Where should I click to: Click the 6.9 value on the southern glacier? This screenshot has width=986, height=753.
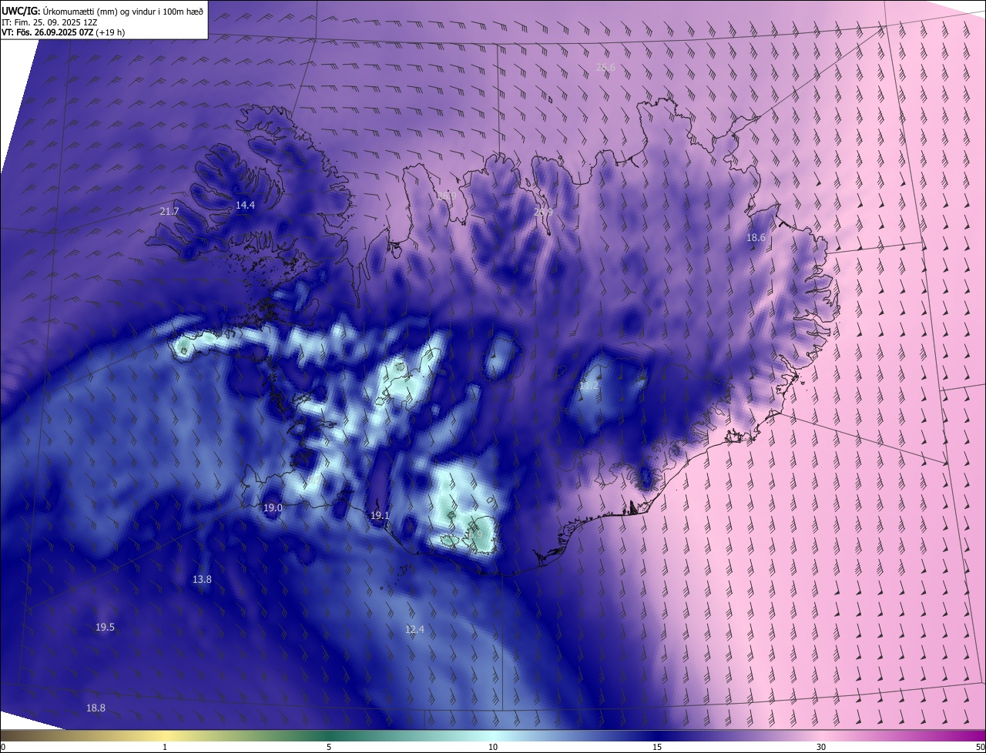pyautogui.click(x=475, y=534)
